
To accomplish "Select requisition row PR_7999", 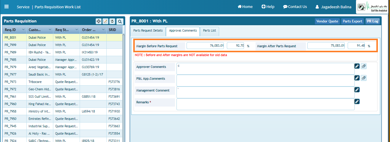I will coord(62,45).
